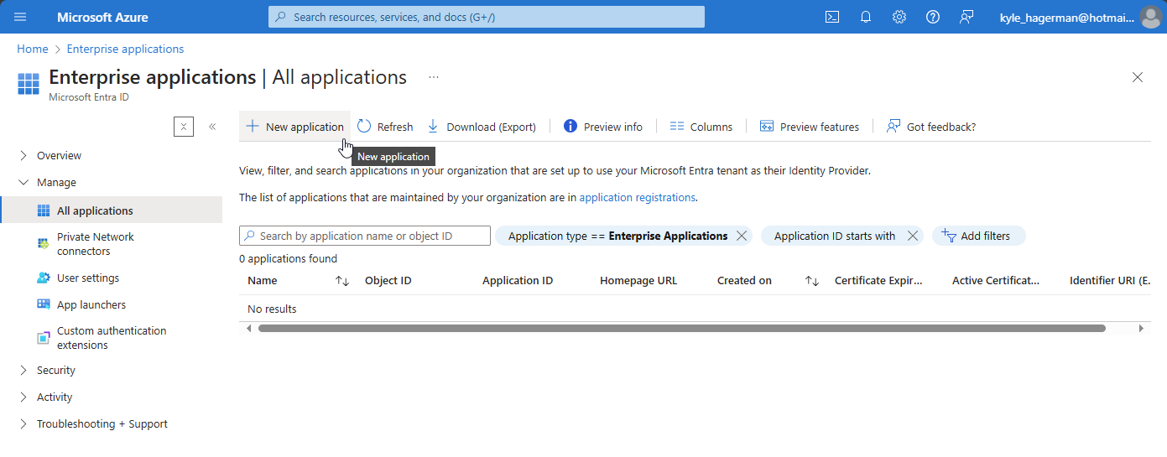Go to Home breadcrumb
Image resolution: width=1167 pixels, height=457 pixels.
[32, 49]
